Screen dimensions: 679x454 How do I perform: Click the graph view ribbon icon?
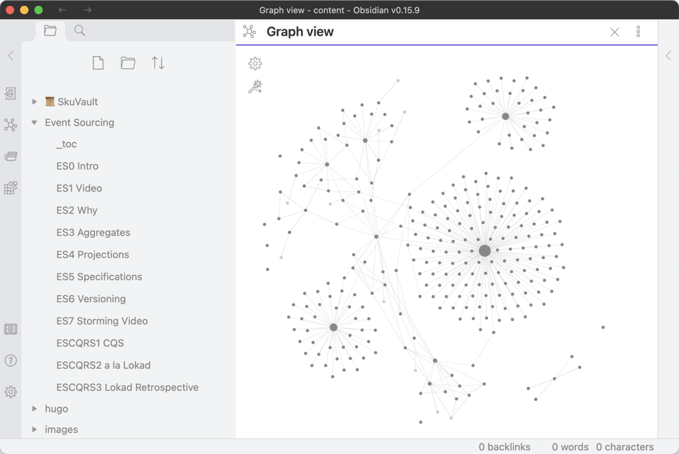pos(11,125)
